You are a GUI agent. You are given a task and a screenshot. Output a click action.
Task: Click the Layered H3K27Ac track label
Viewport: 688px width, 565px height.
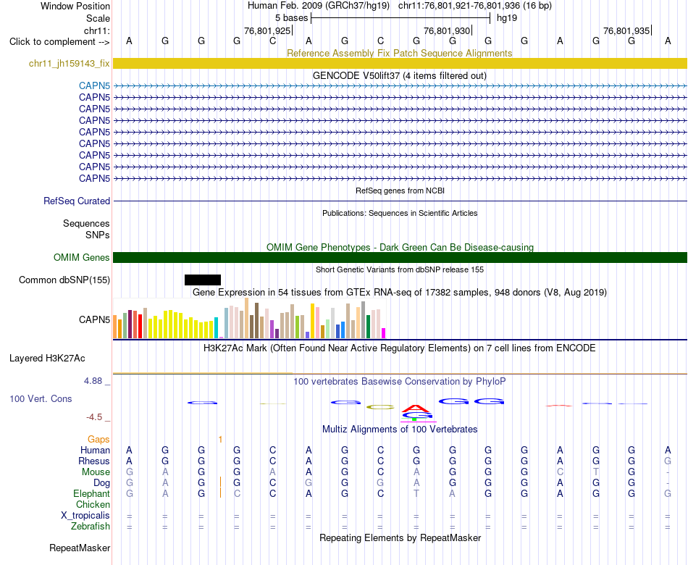[x=47, y=359]
